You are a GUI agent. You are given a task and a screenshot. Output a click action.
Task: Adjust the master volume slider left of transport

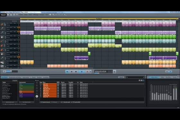[12, 72]
